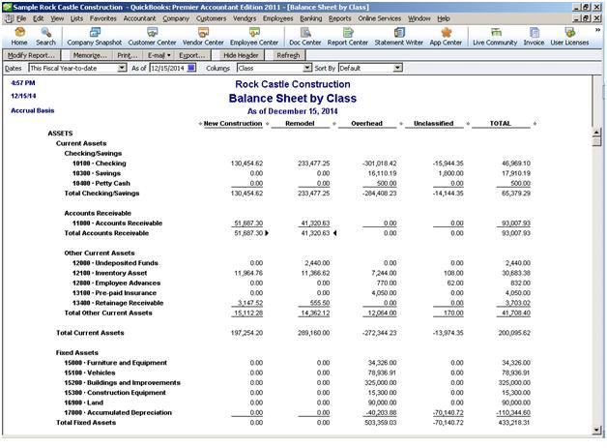Open the Customer Center

click(152, 37)
